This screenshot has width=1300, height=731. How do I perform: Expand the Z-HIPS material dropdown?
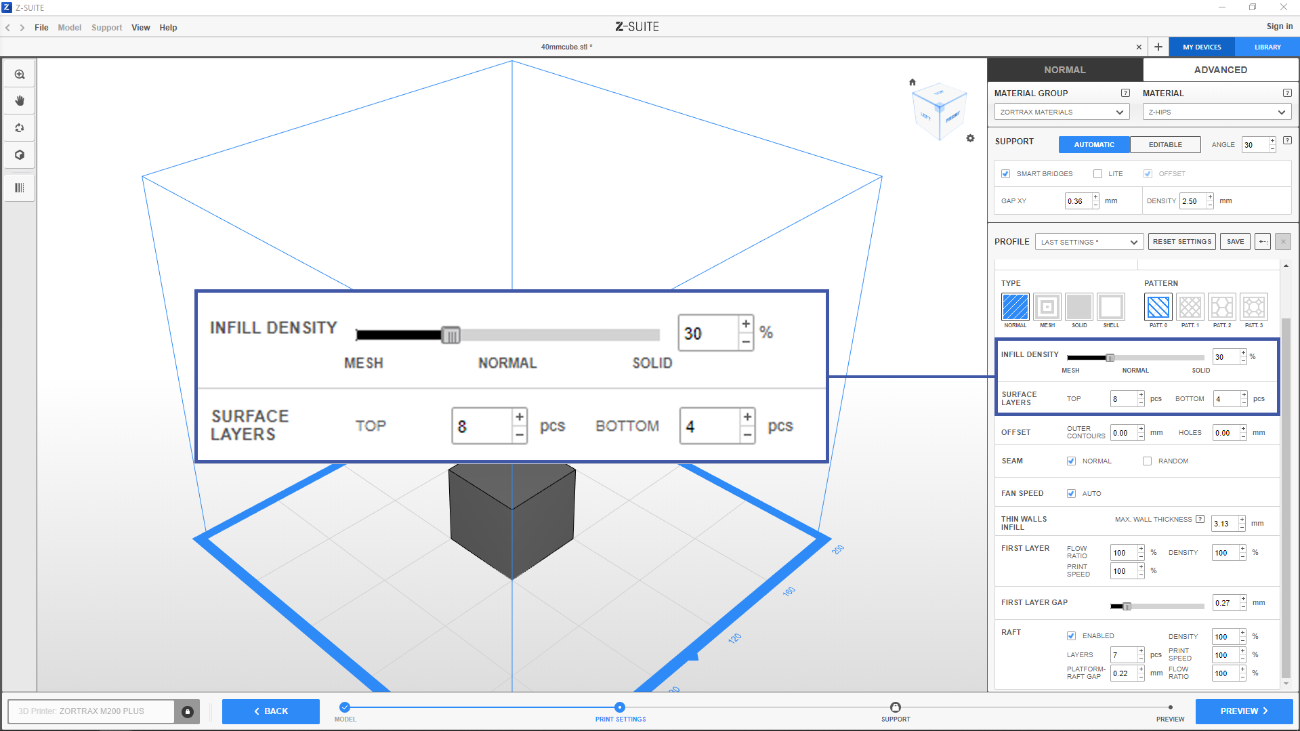point(1216,112)
